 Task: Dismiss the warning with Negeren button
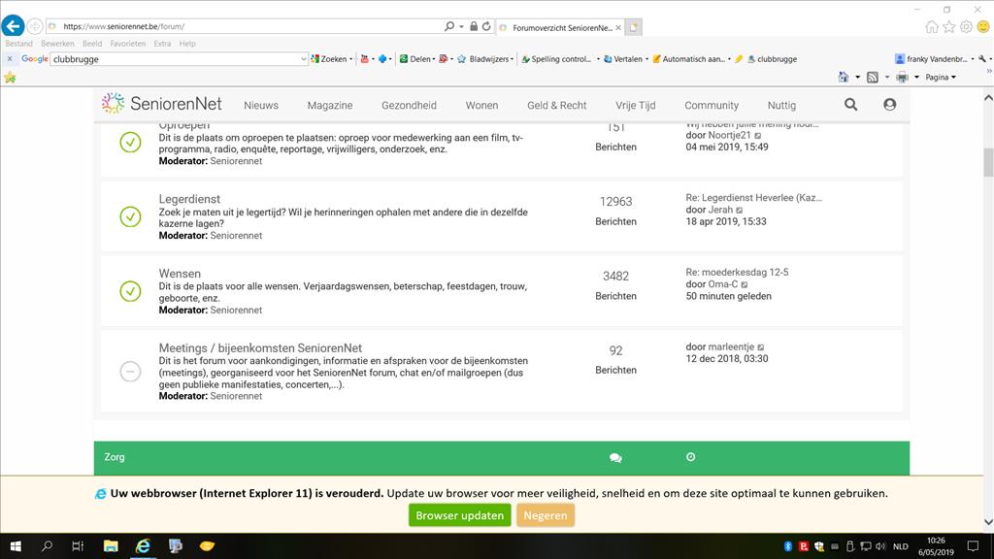click(545, 515)
